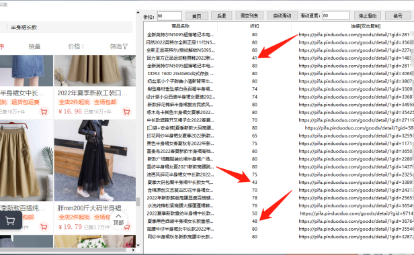414x255 pixels.
Task: Click the 停止滑动 stop scrolling button
Action: (x=368, y=16)
